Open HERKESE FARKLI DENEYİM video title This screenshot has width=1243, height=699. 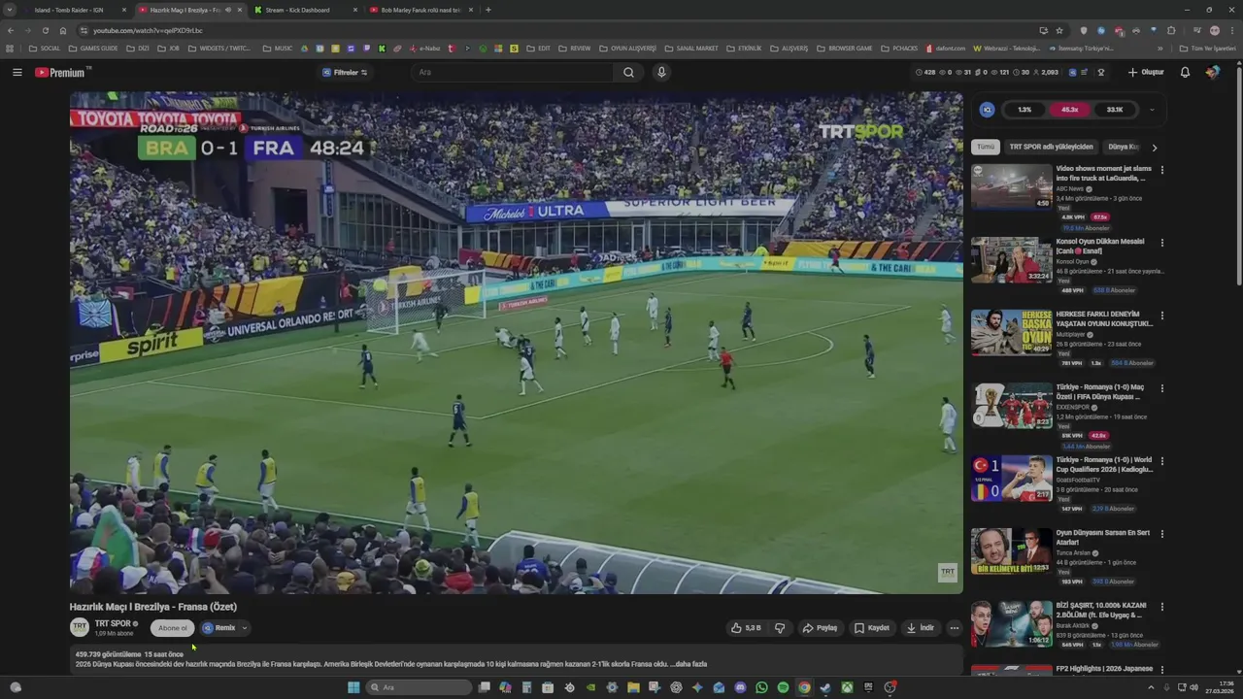1104,318
